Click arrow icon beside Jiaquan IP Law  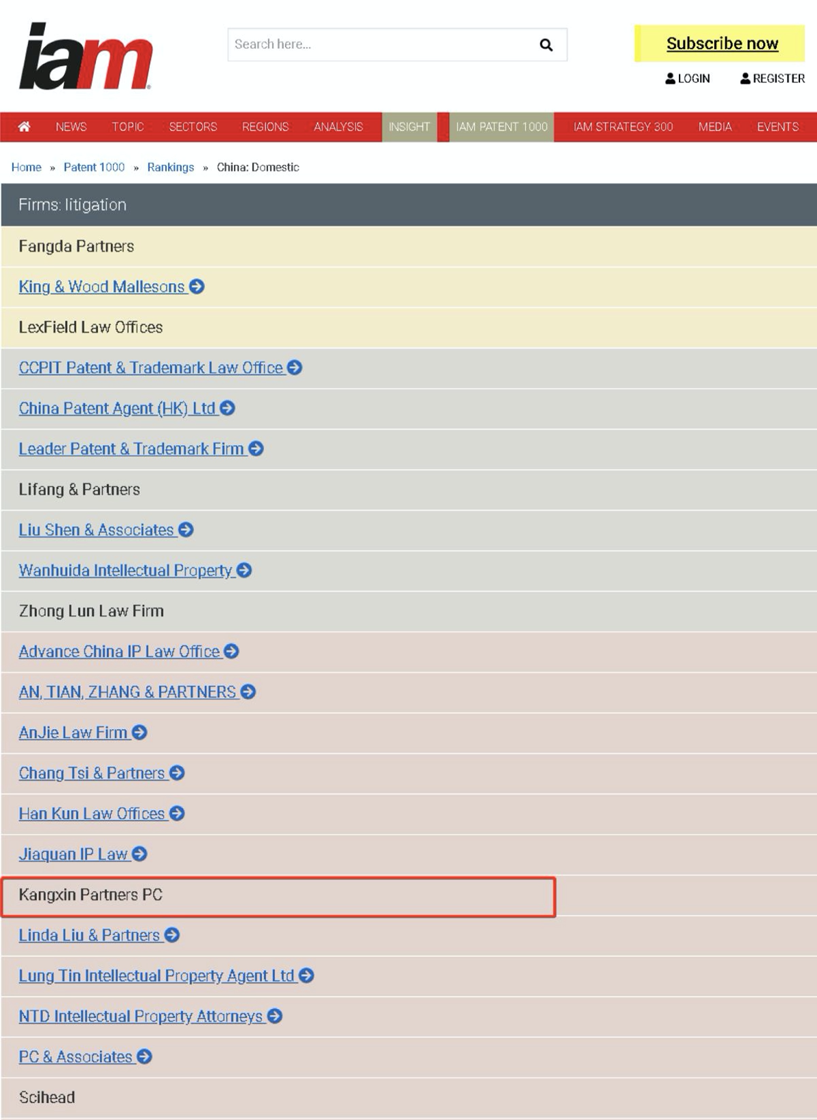[x=139, y=854]
